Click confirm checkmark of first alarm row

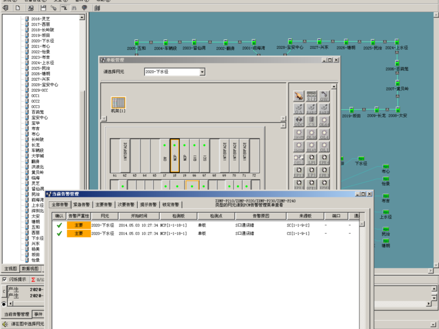(59, 225)
